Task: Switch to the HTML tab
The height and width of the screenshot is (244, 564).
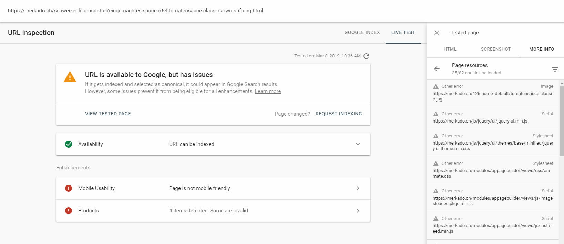Action: [450, 49]
